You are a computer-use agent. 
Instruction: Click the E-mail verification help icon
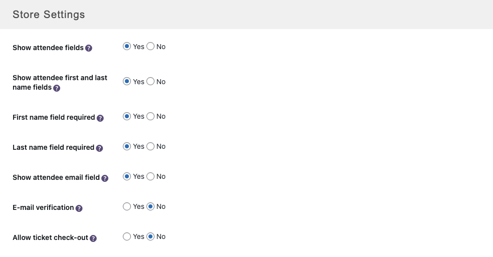[x=79, y=208]
